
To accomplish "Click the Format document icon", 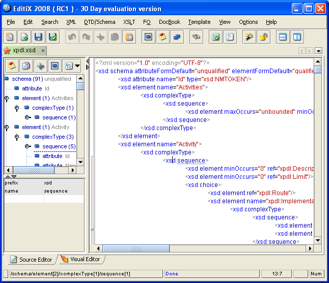I will click(x=230, y=37).
